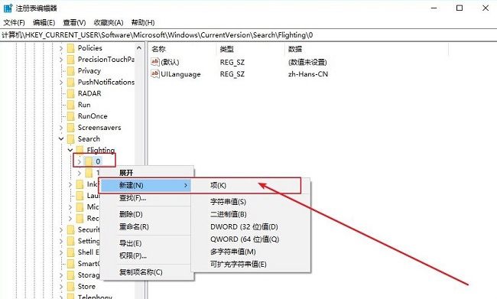Select the RunOnce folder icon

[71, 116]
